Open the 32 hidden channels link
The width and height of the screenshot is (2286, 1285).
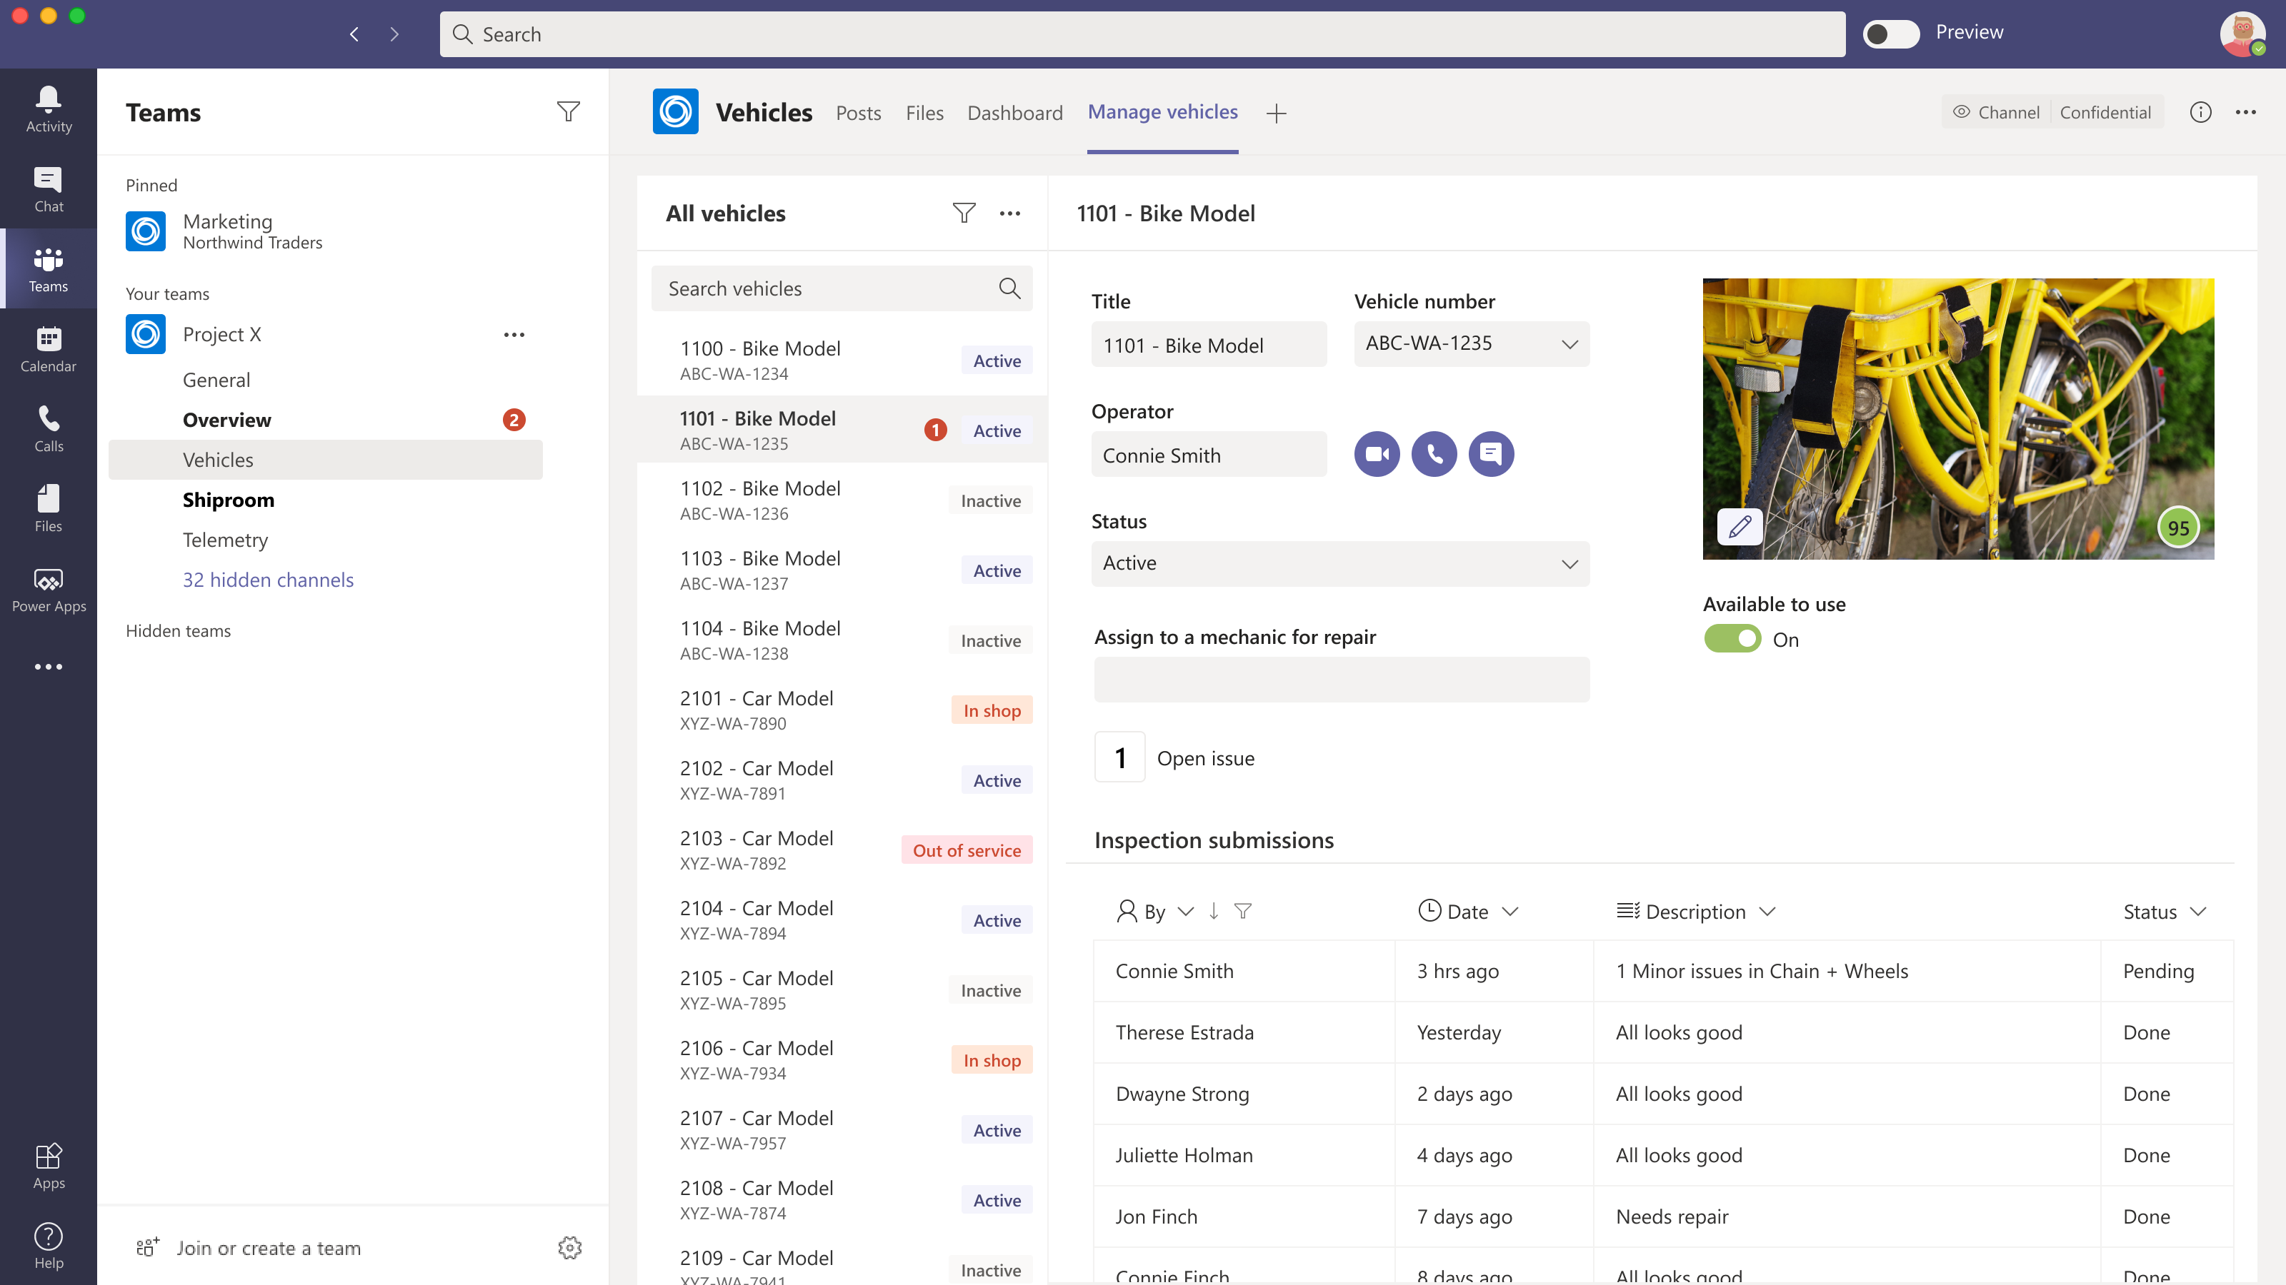point(267,579)
